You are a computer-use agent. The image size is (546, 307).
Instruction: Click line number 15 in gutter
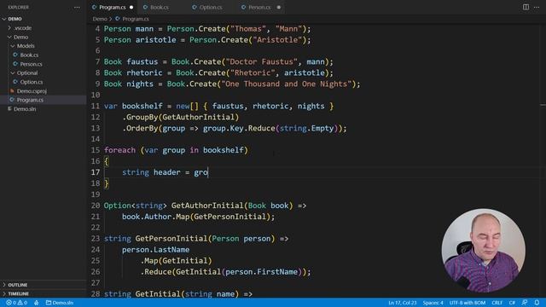pyautogui.click(x=96, y=150)
